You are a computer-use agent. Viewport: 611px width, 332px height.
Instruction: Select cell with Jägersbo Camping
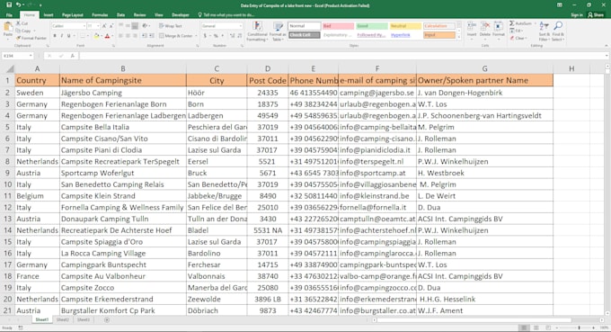point(123,93)
